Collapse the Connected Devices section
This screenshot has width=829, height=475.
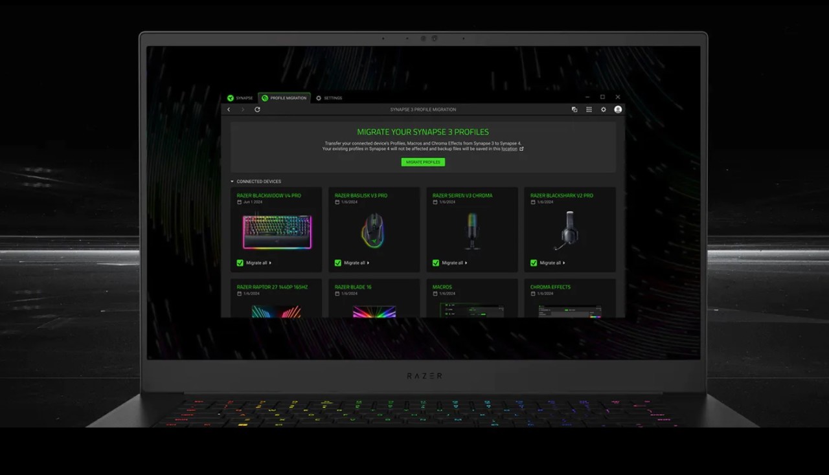click(x=233, y=181)
